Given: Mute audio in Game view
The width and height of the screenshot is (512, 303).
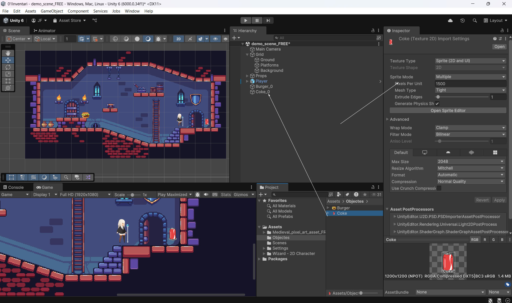Looking at the screenshot, I should (x=206, y=195).
